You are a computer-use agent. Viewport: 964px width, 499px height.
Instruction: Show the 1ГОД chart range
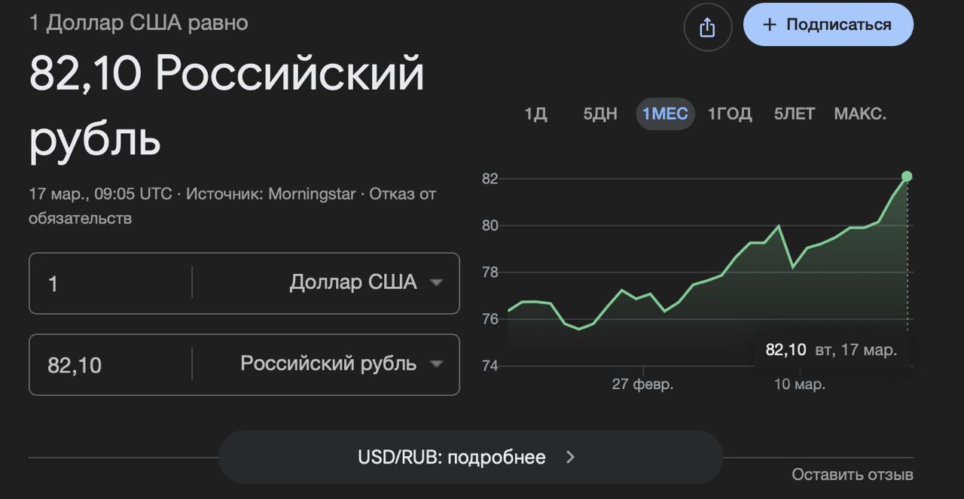[x=729, y=114]
